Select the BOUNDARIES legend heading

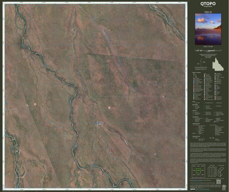tap(195, 105)
